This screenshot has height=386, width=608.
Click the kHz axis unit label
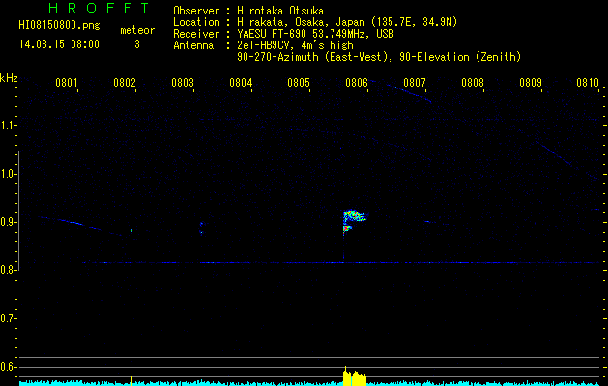click(9, 78)
